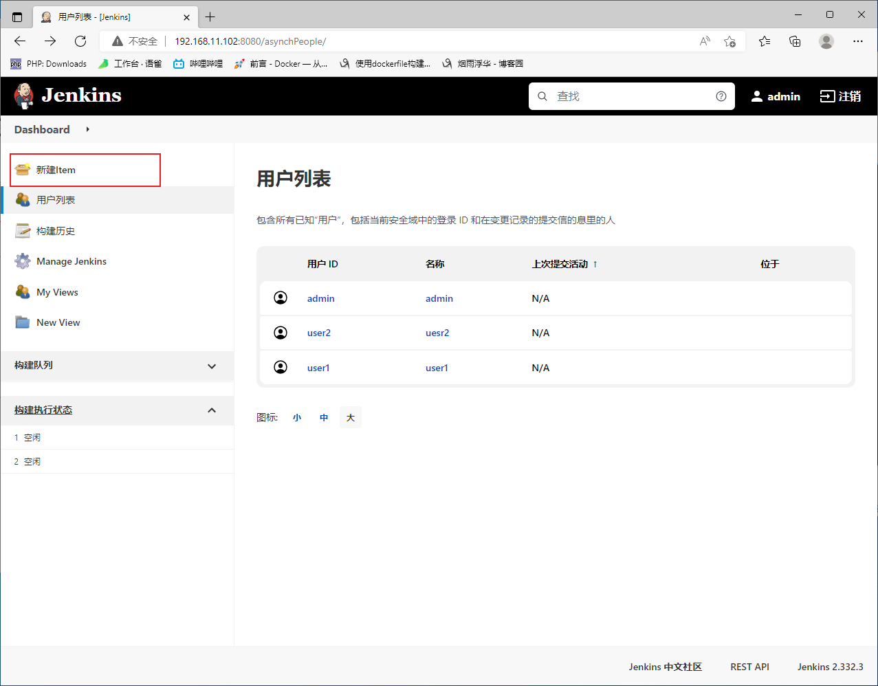Open the 烟雨浮华 - 博客园 bookmark
The width and height of the screenshot is (878, 686).
click(x=482, y=64)
